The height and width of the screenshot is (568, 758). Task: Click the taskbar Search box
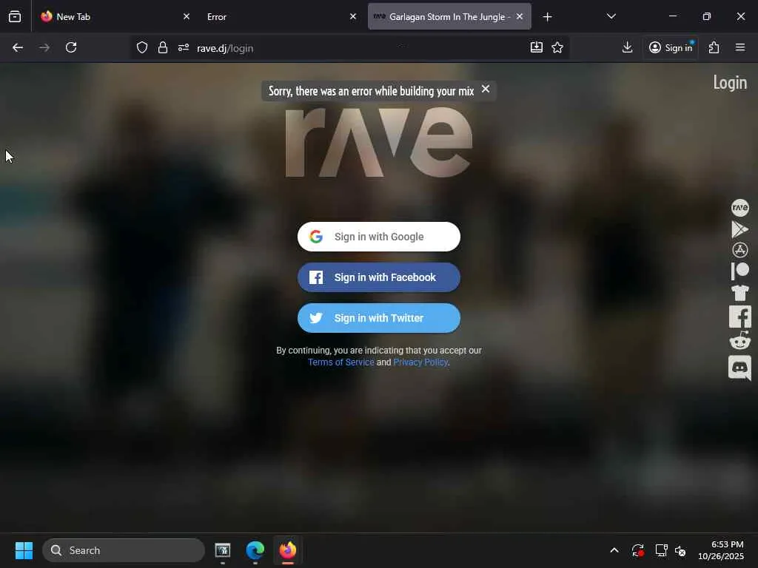click(x=124, y=550)
